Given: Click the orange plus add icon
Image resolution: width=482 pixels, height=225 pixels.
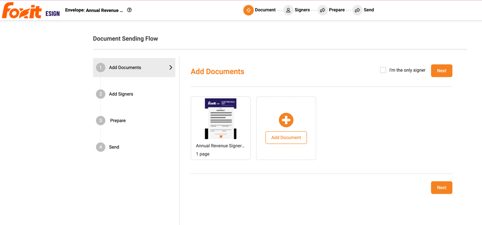Looking at the screenshot, I should pyautogui.click(x=286, y=120).
